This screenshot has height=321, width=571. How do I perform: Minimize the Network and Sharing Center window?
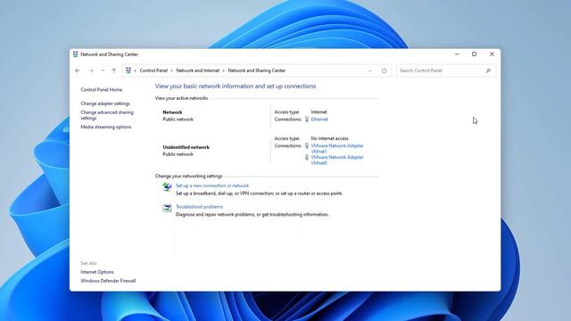click(457, 54)
